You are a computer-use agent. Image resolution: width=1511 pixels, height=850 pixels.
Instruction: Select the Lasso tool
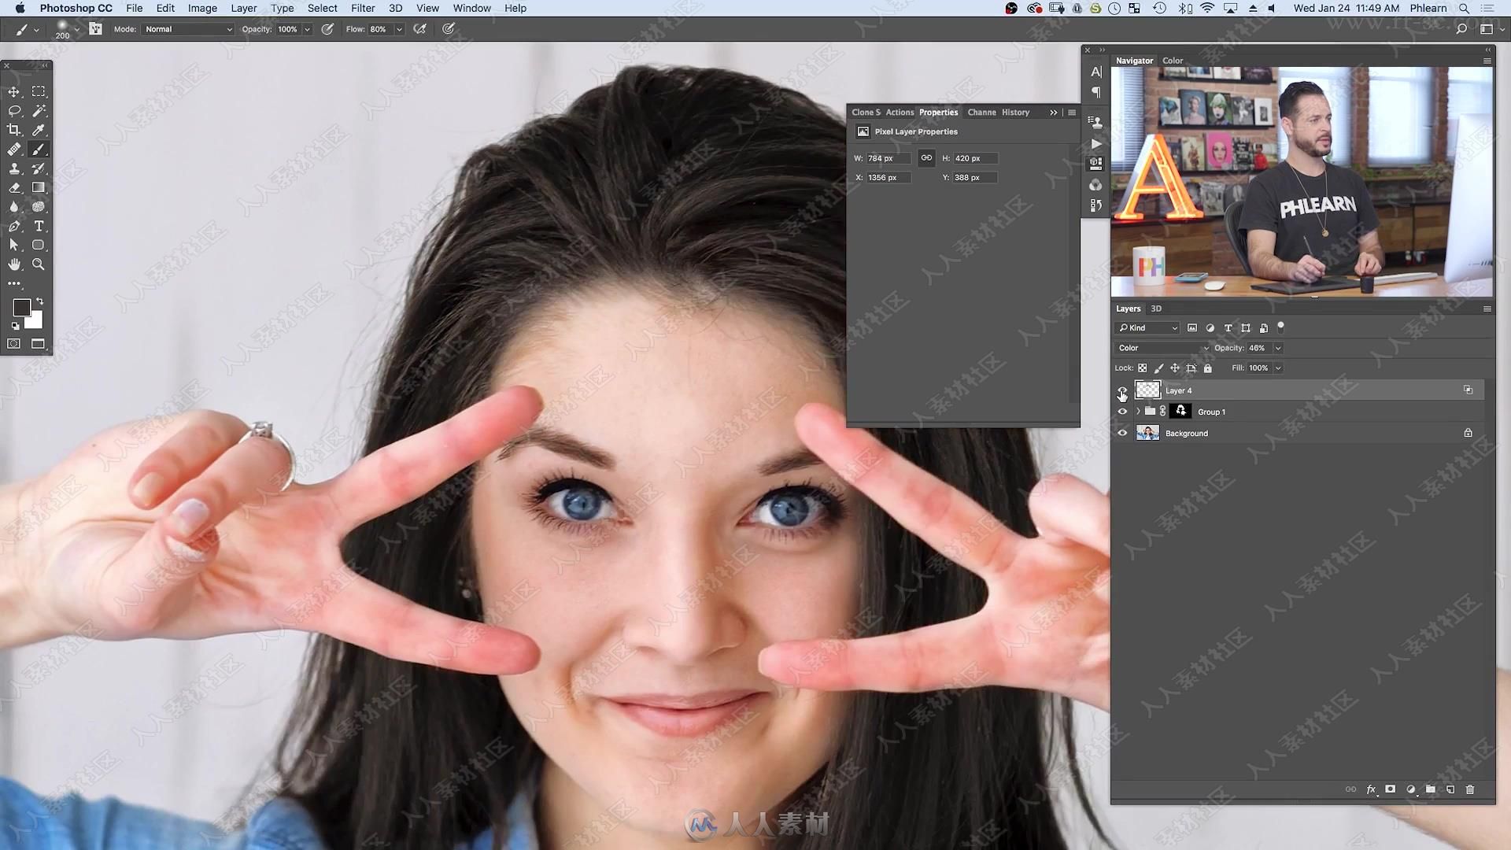point(14,110)
